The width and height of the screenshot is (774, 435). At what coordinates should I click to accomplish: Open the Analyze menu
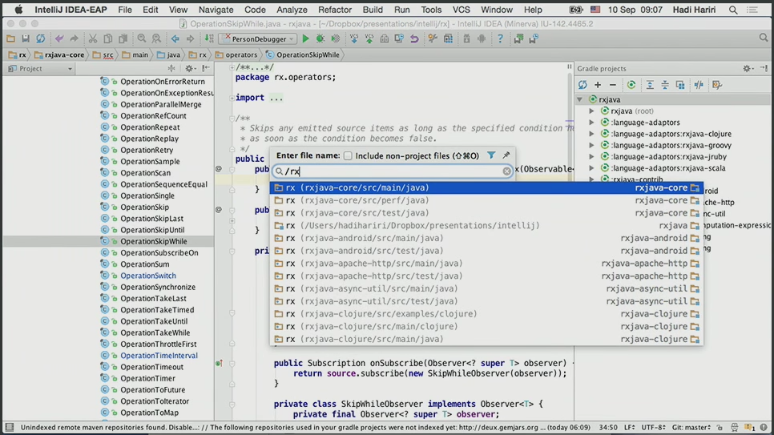(291, 10)
